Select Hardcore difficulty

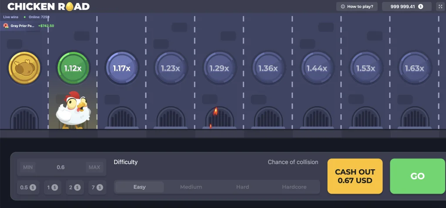coord(294,187)
